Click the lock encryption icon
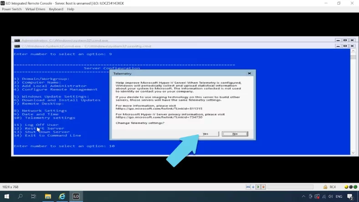Screen dimensions: 359x202 325,187
